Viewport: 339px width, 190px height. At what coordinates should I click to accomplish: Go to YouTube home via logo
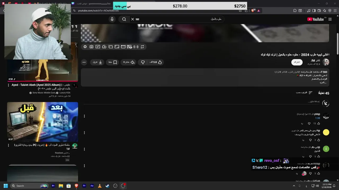(315, 19)
